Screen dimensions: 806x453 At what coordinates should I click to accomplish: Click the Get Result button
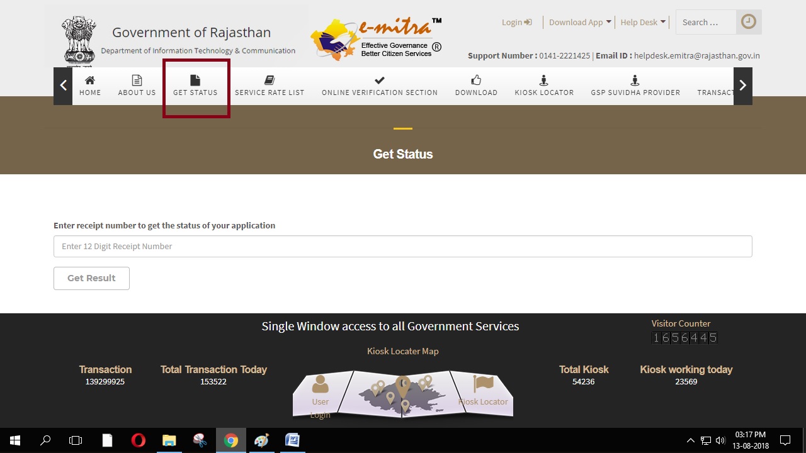point(91,278)
